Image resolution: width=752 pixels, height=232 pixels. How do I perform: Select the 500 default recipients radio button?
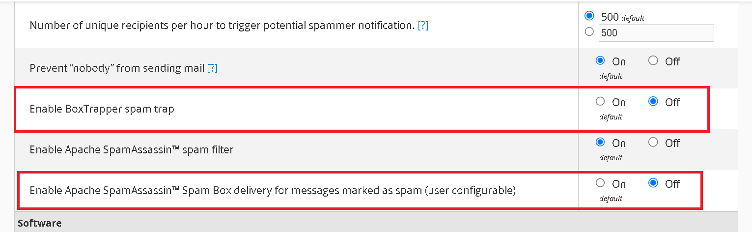pos(589,16)
